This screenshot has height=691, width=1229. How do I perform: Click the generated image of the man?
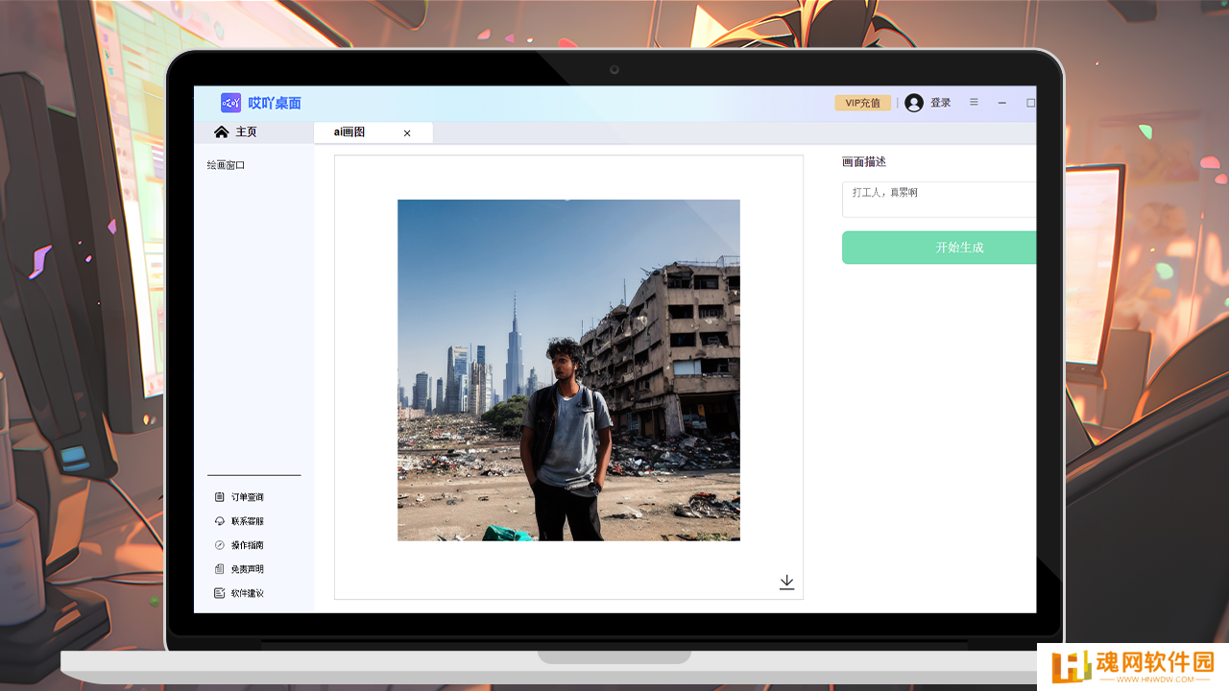pyautogui.click(x=568, y=369)
